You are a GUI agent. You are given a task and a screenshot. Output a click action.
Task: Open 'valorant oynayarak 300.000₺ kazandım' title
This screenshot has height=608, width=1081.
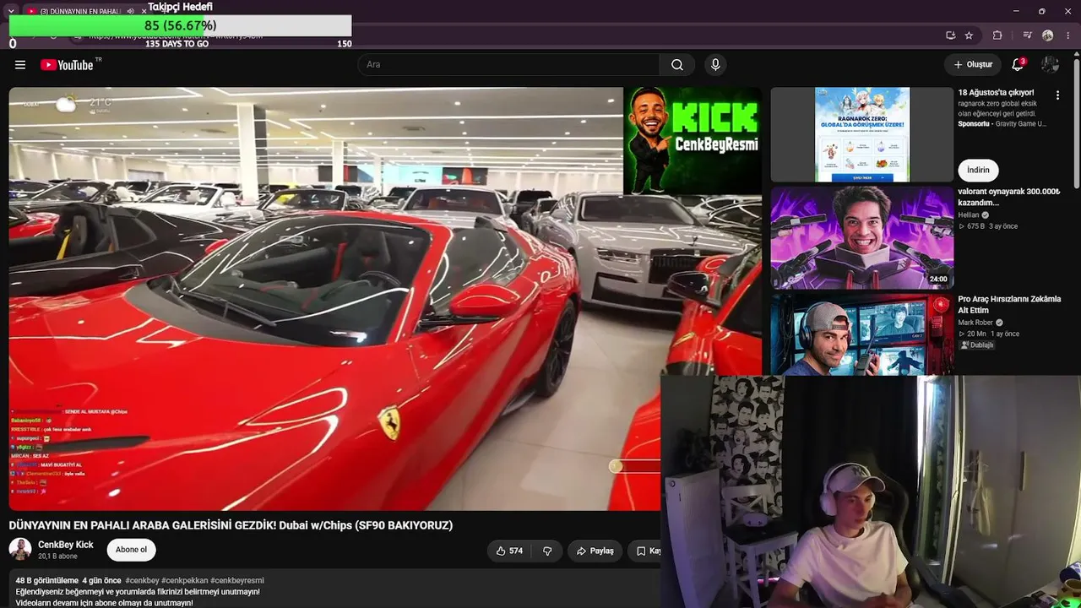point(1008,197)
